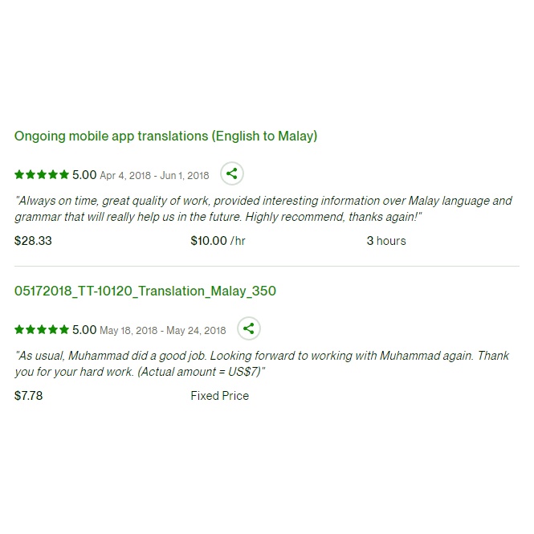Click the $10.00 /hr hourly rate
The height and width of the screenshot is (534, 534).
218,241
